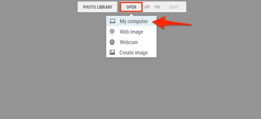Select My computer from the Open menu
The width and height of the screenshot is (261, 119).
[131, 21]
